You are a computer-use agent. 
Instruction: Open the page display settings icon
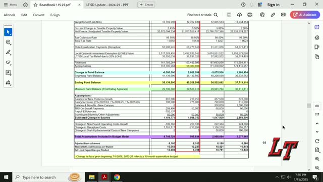click(317, 150)
